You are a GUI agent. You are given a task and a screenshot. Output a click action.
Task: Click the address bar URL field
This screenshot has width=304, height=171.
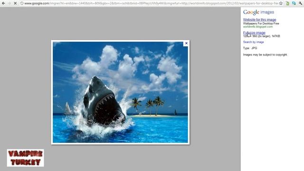151,3
